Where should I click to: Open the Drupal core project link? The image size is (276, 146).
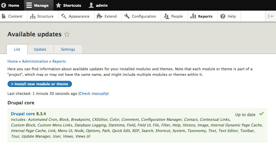[x=23, y=114]
